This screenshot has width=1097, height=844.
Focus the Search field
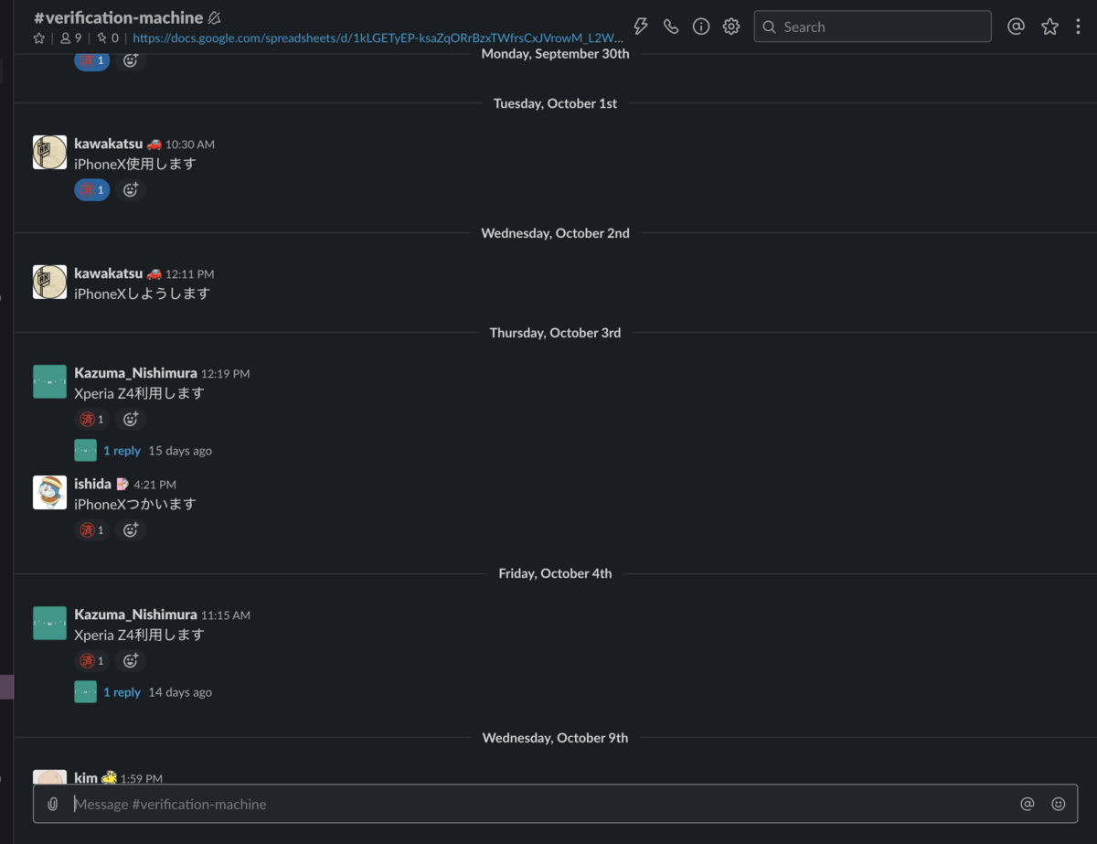click(872, 27)
